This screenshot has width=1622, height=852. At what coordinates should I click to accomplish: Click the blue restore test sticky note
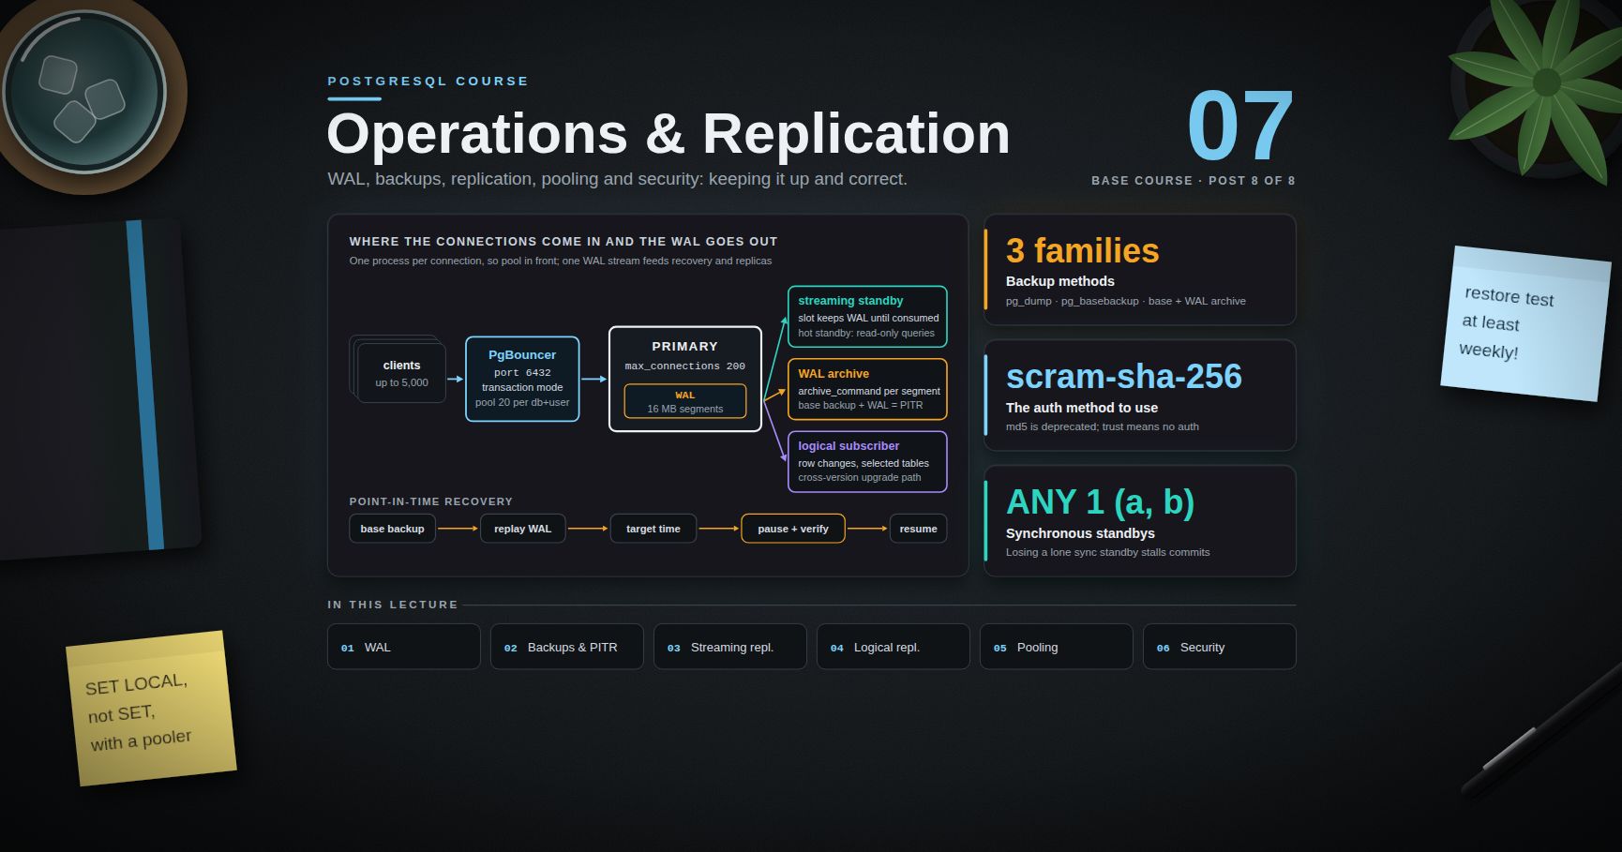pos(1524,323)
